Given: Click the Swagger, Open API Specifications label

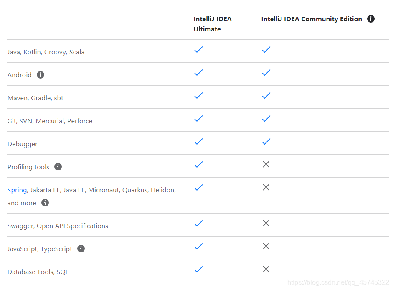Looking at the screenshot, I should point(58,226).
